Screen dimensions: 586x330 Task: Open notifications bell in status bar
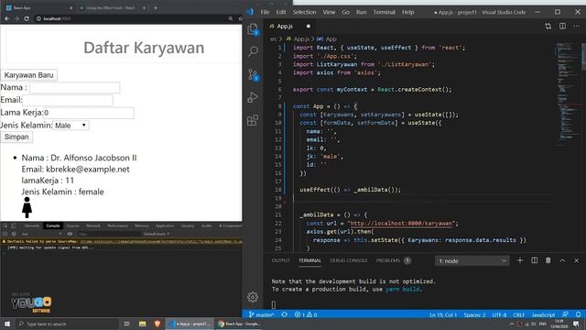coord(578,314)
